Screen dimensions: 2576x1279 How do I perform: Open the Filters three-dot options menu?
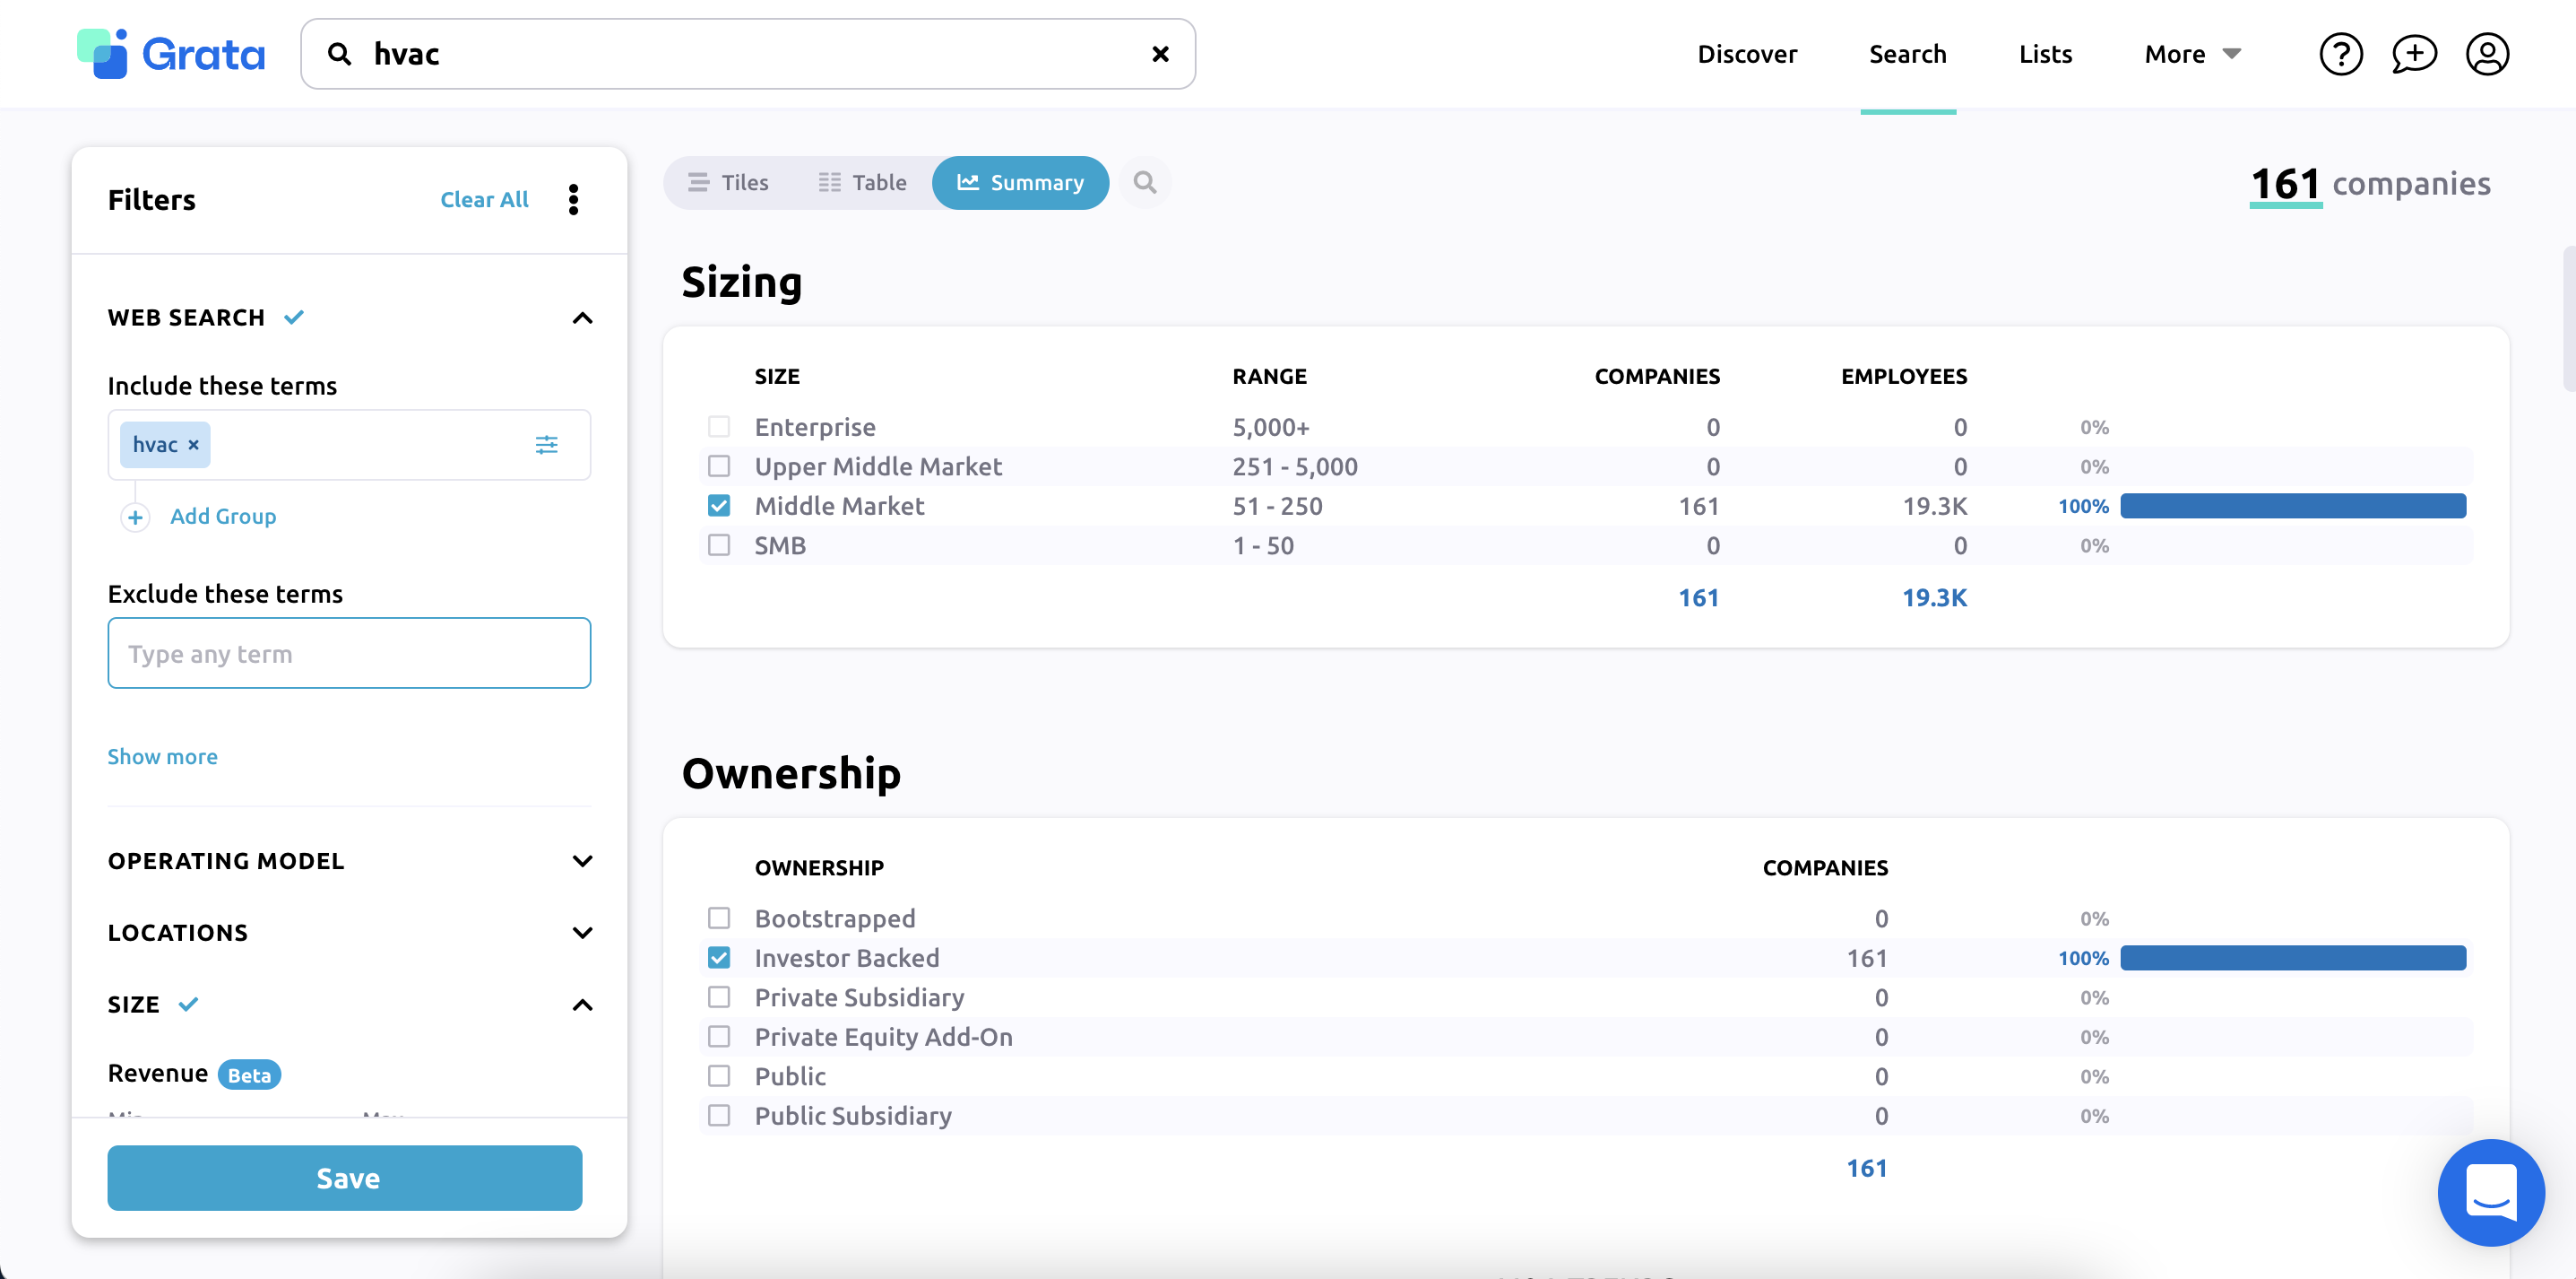(x=573, y=199)
